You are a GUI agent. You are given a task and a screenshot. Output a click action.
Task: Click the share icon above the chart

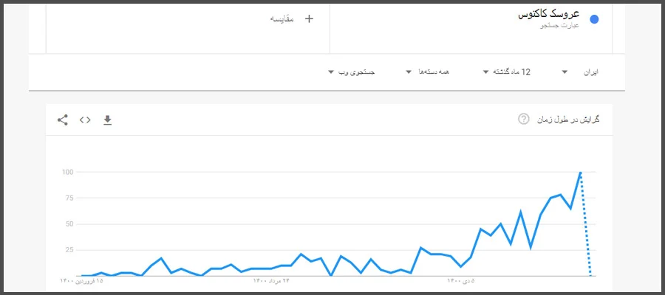[x=63, y=119]
